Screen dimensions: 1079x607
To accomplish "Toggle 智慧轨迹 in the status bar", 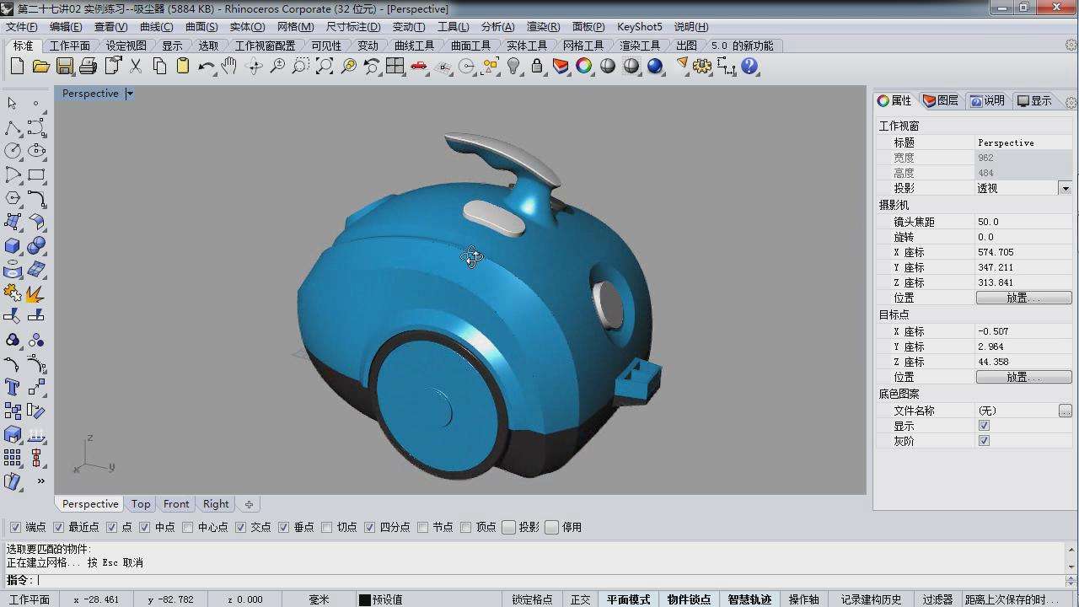I will point(749,599).
